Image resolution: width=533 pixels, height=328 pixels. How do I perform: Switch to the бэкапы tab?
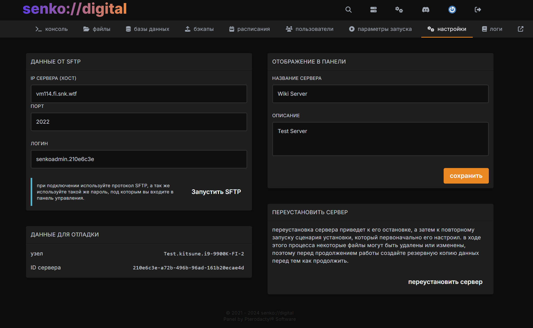[199, 29]
